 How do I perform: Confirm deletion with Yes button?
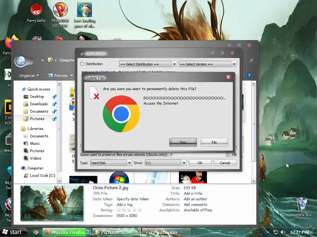[x=183, y=142]
